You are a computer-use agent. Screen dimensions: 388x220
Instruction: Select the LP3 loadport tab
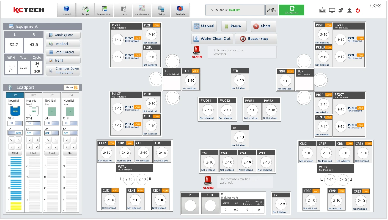tap(52, 95)
